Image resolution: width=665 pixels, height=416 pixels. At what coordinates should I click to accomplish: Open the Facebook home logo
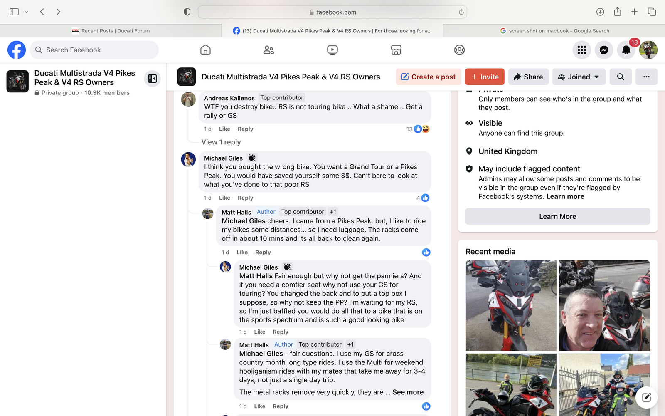coord(17,50)
